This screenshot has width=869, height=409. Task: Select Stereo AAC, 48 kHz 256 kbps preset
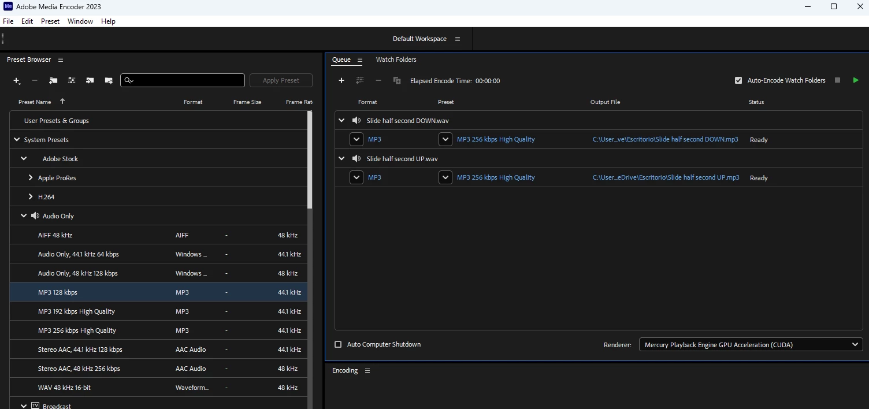[158, 369]
